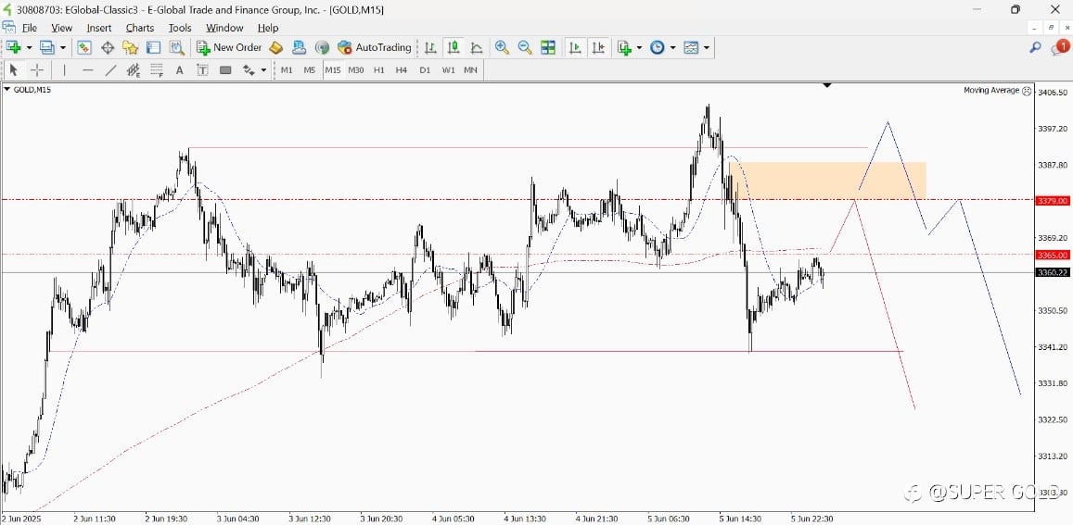This screenshot has height=525, width=1073.
Task: Open the Strategy Tester icon
Action: tap(176, 47)
